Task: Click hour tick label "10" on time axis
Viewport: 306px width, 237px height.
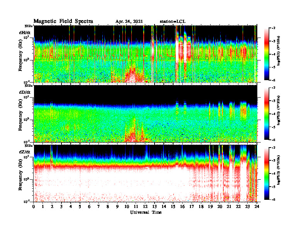Action: pyautogui.click(x=127, y=207)
